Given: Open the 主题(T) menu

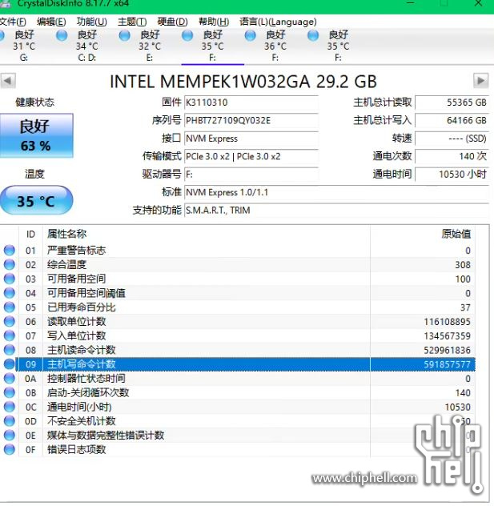Looking at the screenshot, I should (x=132, y=22).
